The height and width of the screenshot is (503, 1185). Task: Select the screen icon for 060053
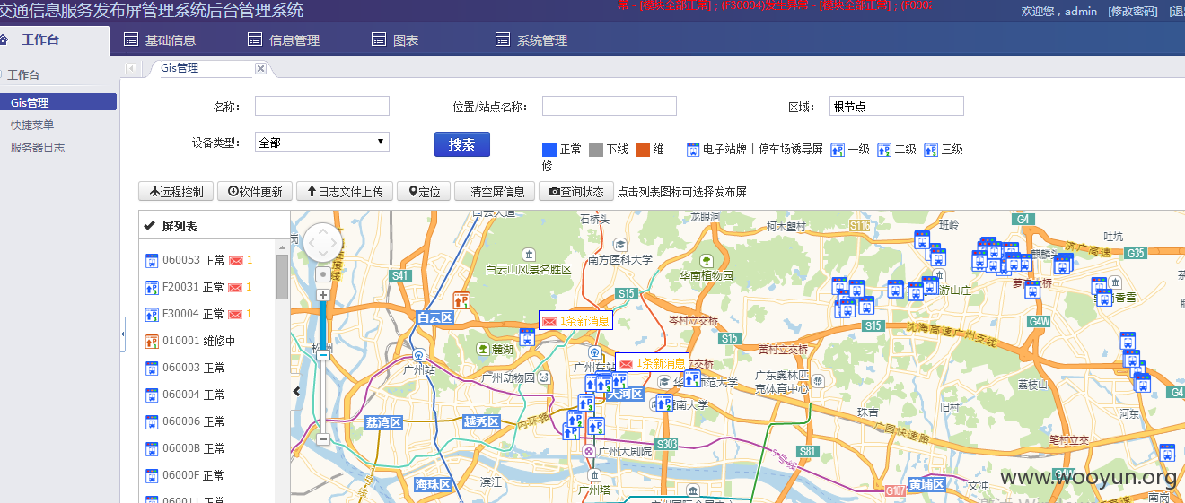coord(152,261)
